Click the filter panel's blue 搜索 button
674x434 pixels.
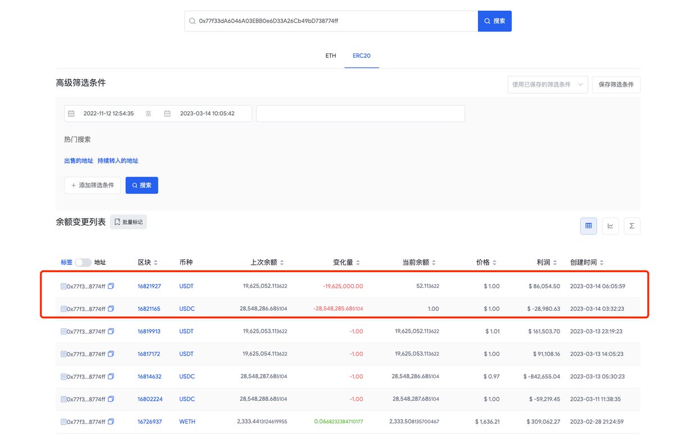(x=142, y=185)
